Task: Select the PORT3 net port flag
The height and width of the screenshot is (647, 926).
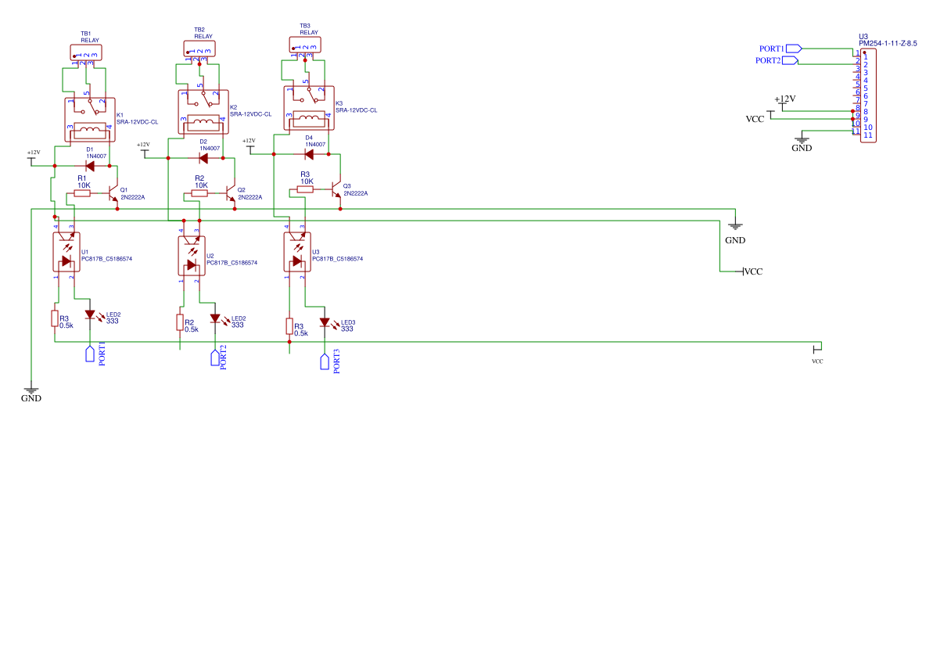Action: [x=325, y=361]
